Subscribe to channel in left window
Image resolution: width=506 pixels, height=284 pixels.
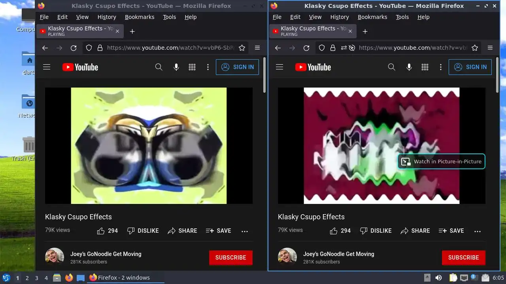point(231,258)
